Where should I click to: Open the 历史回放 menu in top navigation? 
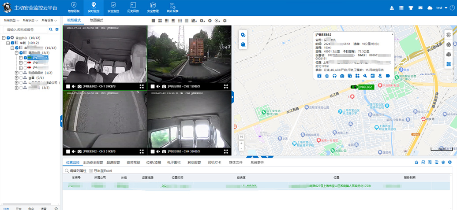coord(133,8)
